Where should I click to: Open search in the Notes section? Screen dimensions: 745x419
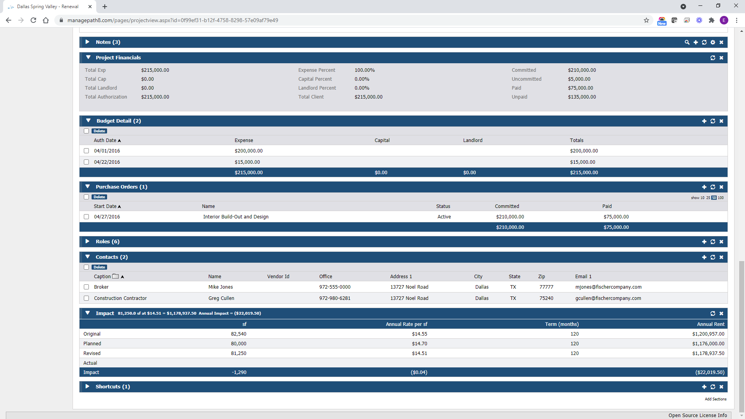[687, 42]
